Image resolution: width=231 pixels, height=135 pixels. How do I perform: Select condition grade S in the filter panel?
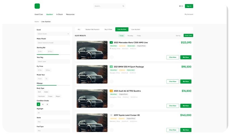pyautogui.click(x=38, y=104)
